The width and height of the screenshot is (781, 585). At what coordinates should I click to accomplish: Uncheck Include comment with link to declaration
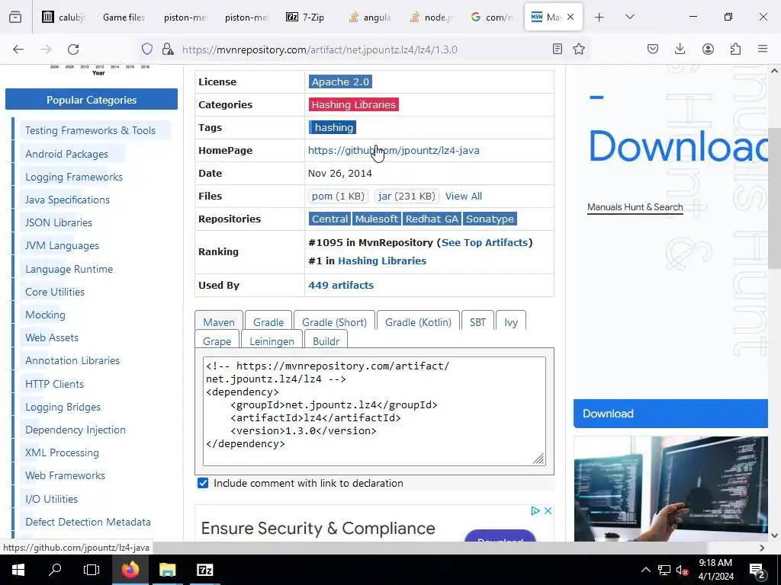203,483
